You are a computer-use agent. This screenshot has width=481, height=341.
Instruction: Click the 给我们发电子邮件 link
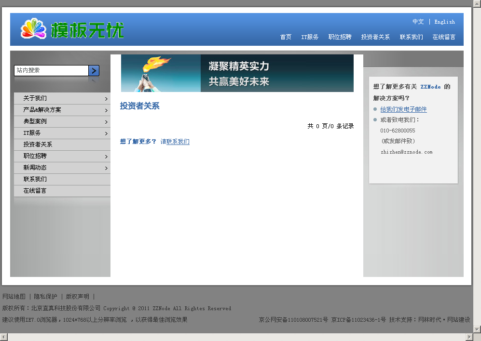click(x=403, y=109)
